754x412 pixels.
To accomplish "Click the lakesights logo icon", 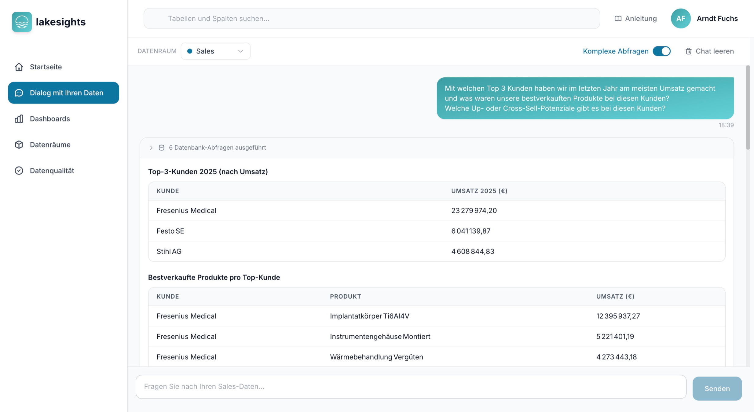I will pos(22,22).
